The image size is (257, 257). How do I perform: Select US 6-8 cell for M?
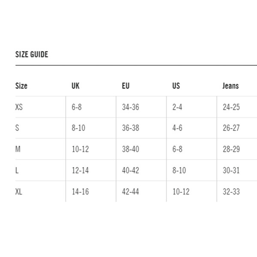point(177,149)
